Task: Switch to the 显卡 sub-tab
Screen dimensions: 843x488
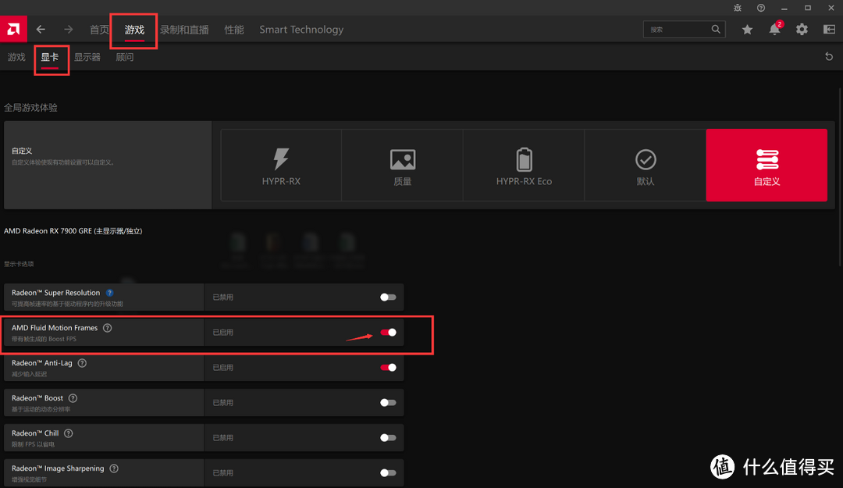Action: tap(49, 57)
